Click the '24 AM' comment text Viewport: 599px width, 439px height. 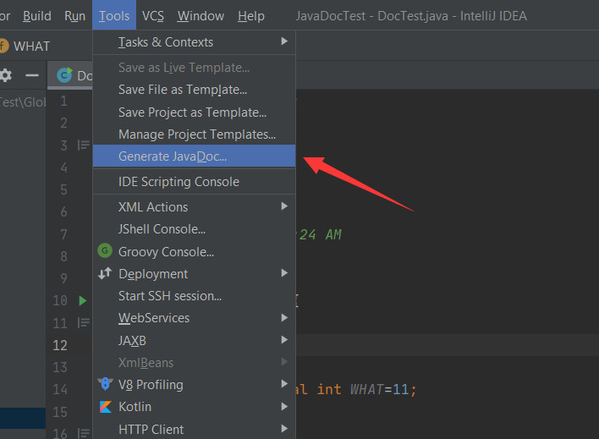[x=320, y=234]
